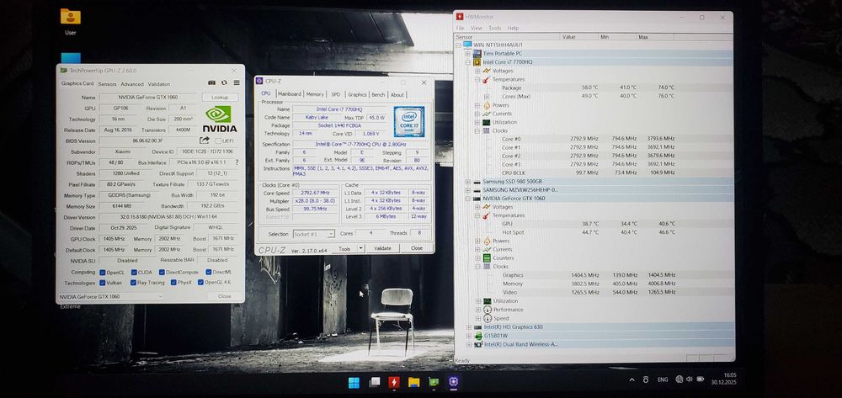The image size is (842, 398).
Task: Toggle the CUDA checkbox
Action: coord(134,273)
